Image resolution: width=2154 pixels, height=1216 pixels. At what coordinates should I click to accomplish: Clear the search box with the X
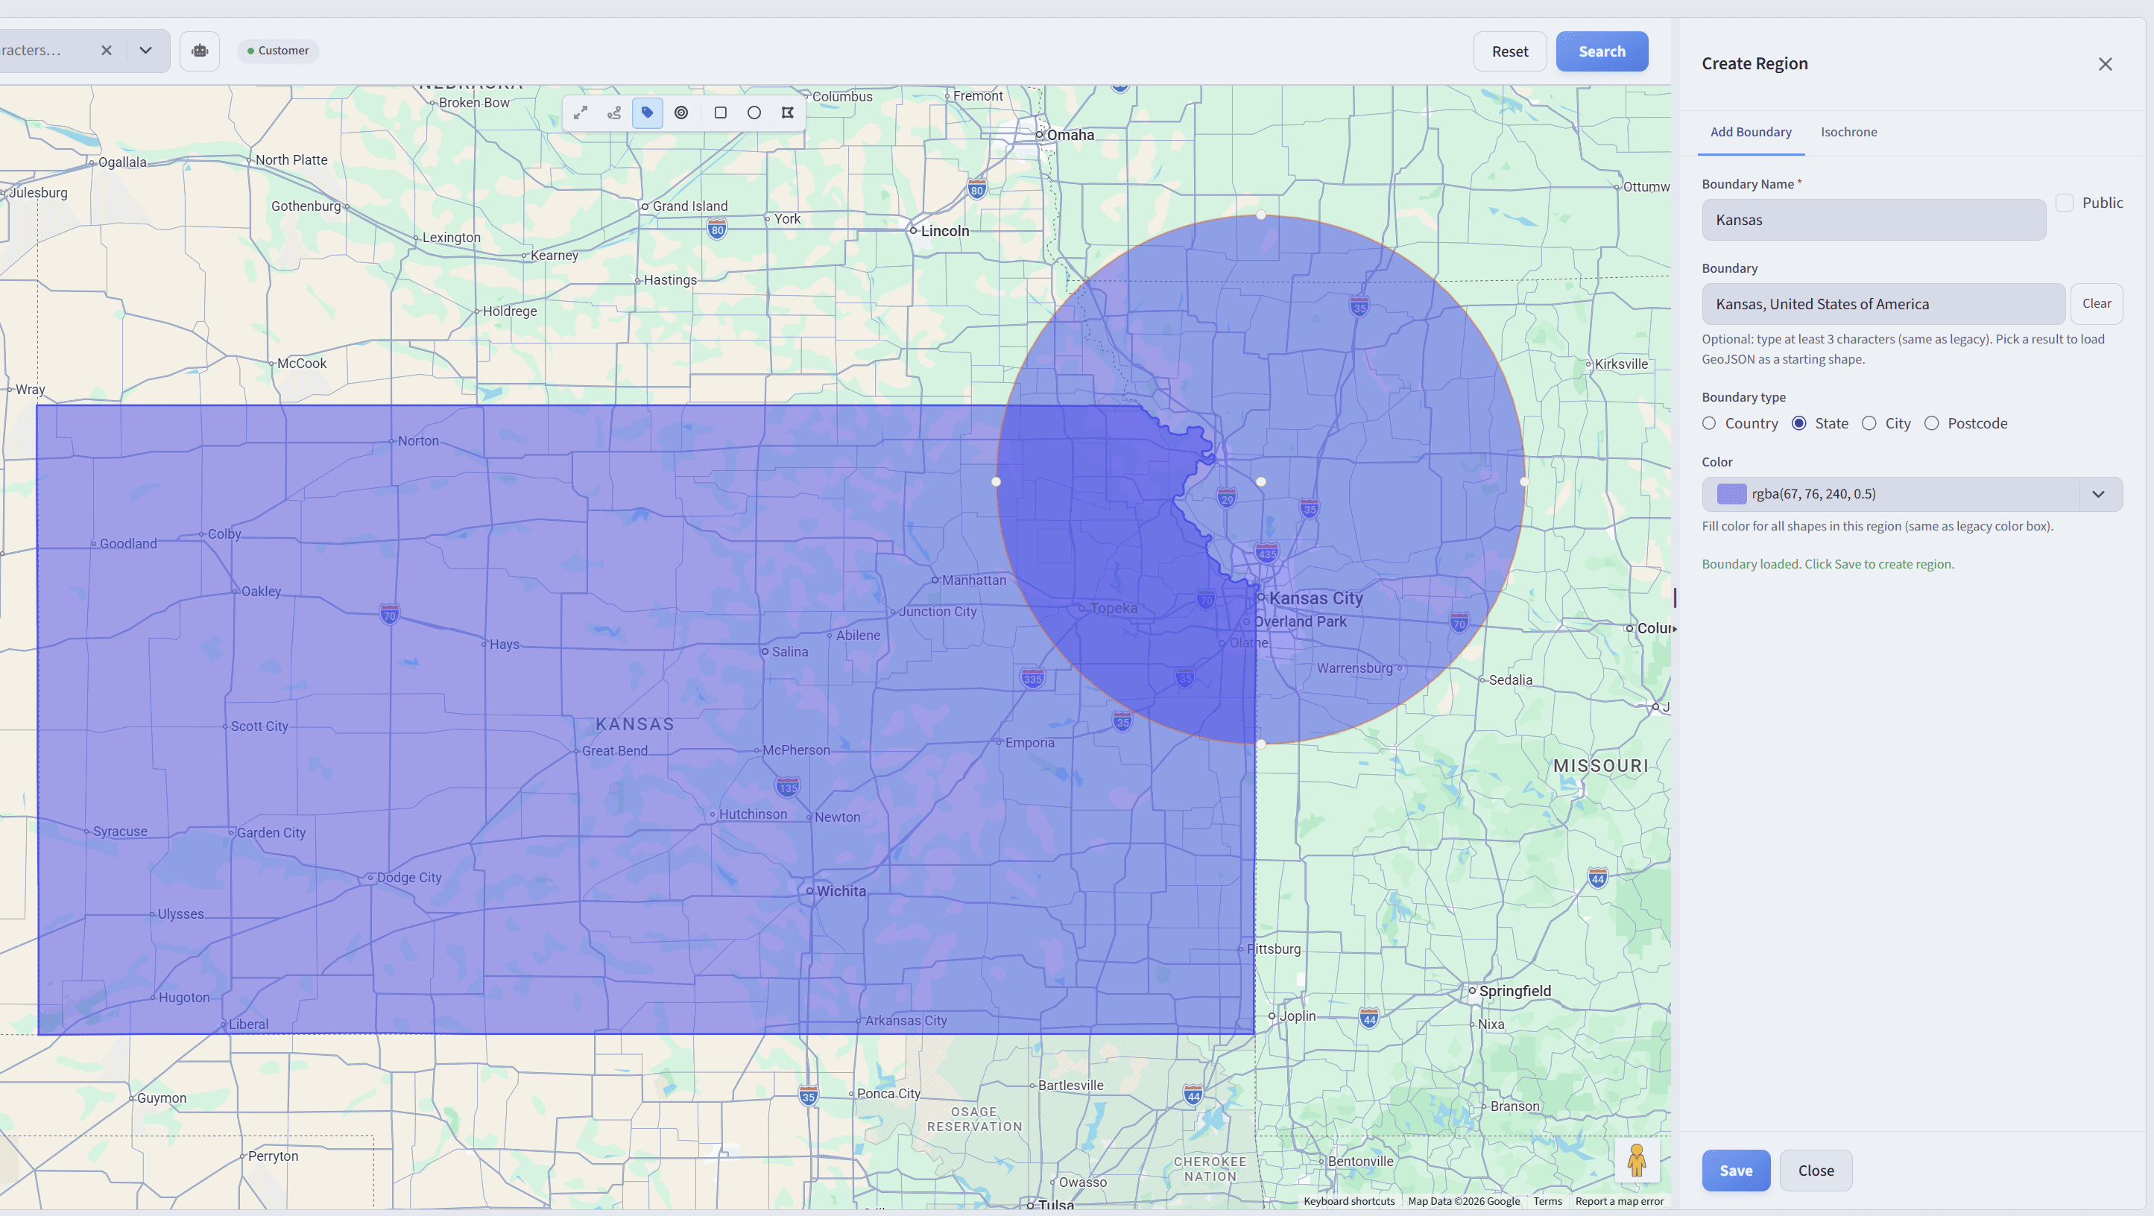click(x=106, y=50)
